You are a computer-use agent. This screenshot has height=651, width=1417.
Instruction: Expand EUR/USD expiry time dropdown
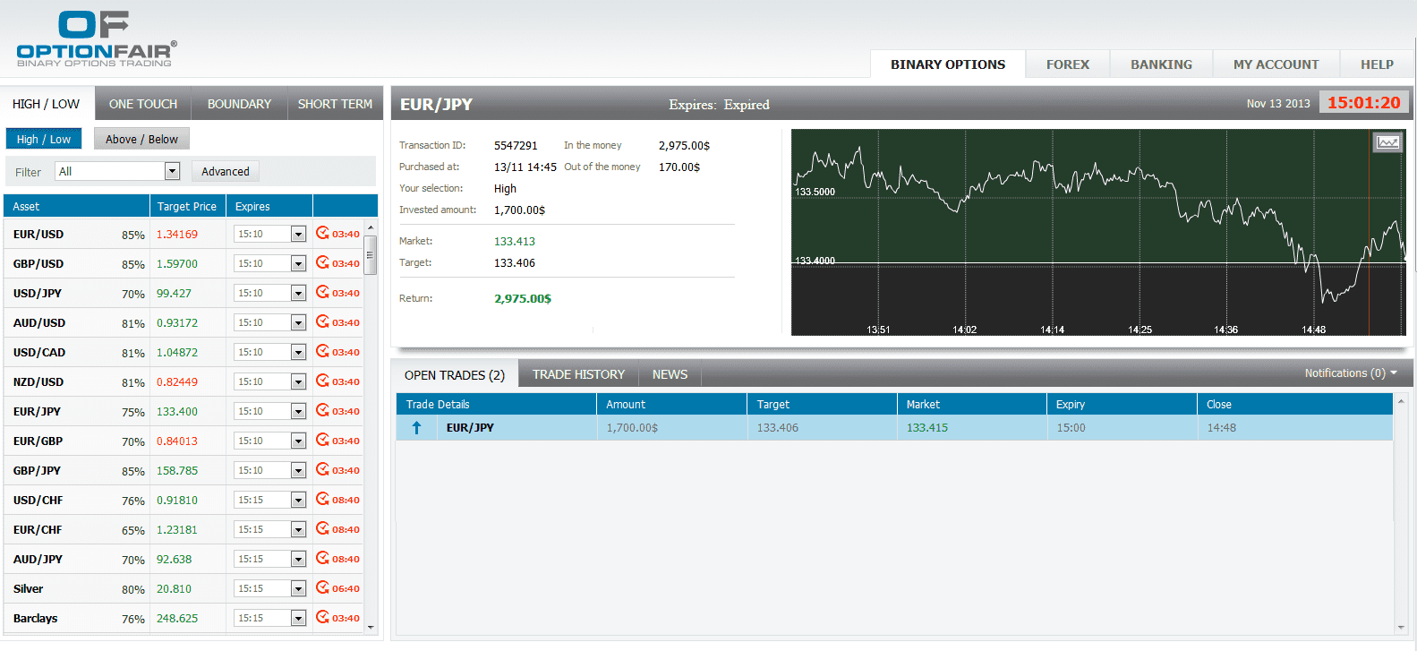298,235
